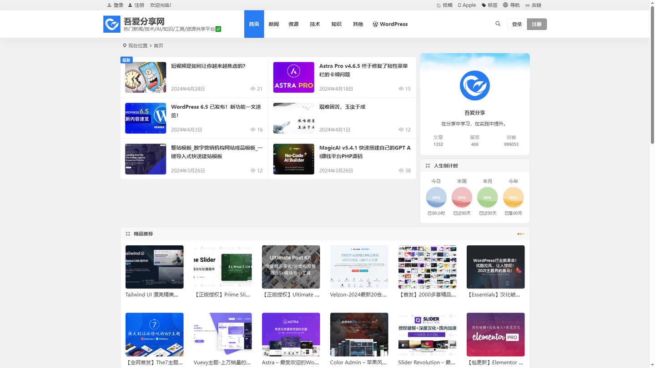Click the top bar 注册 link

[x=136, y=5]
